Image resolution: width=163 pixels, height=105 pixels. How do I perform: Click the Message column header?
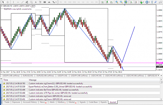[x=94, y=80]
